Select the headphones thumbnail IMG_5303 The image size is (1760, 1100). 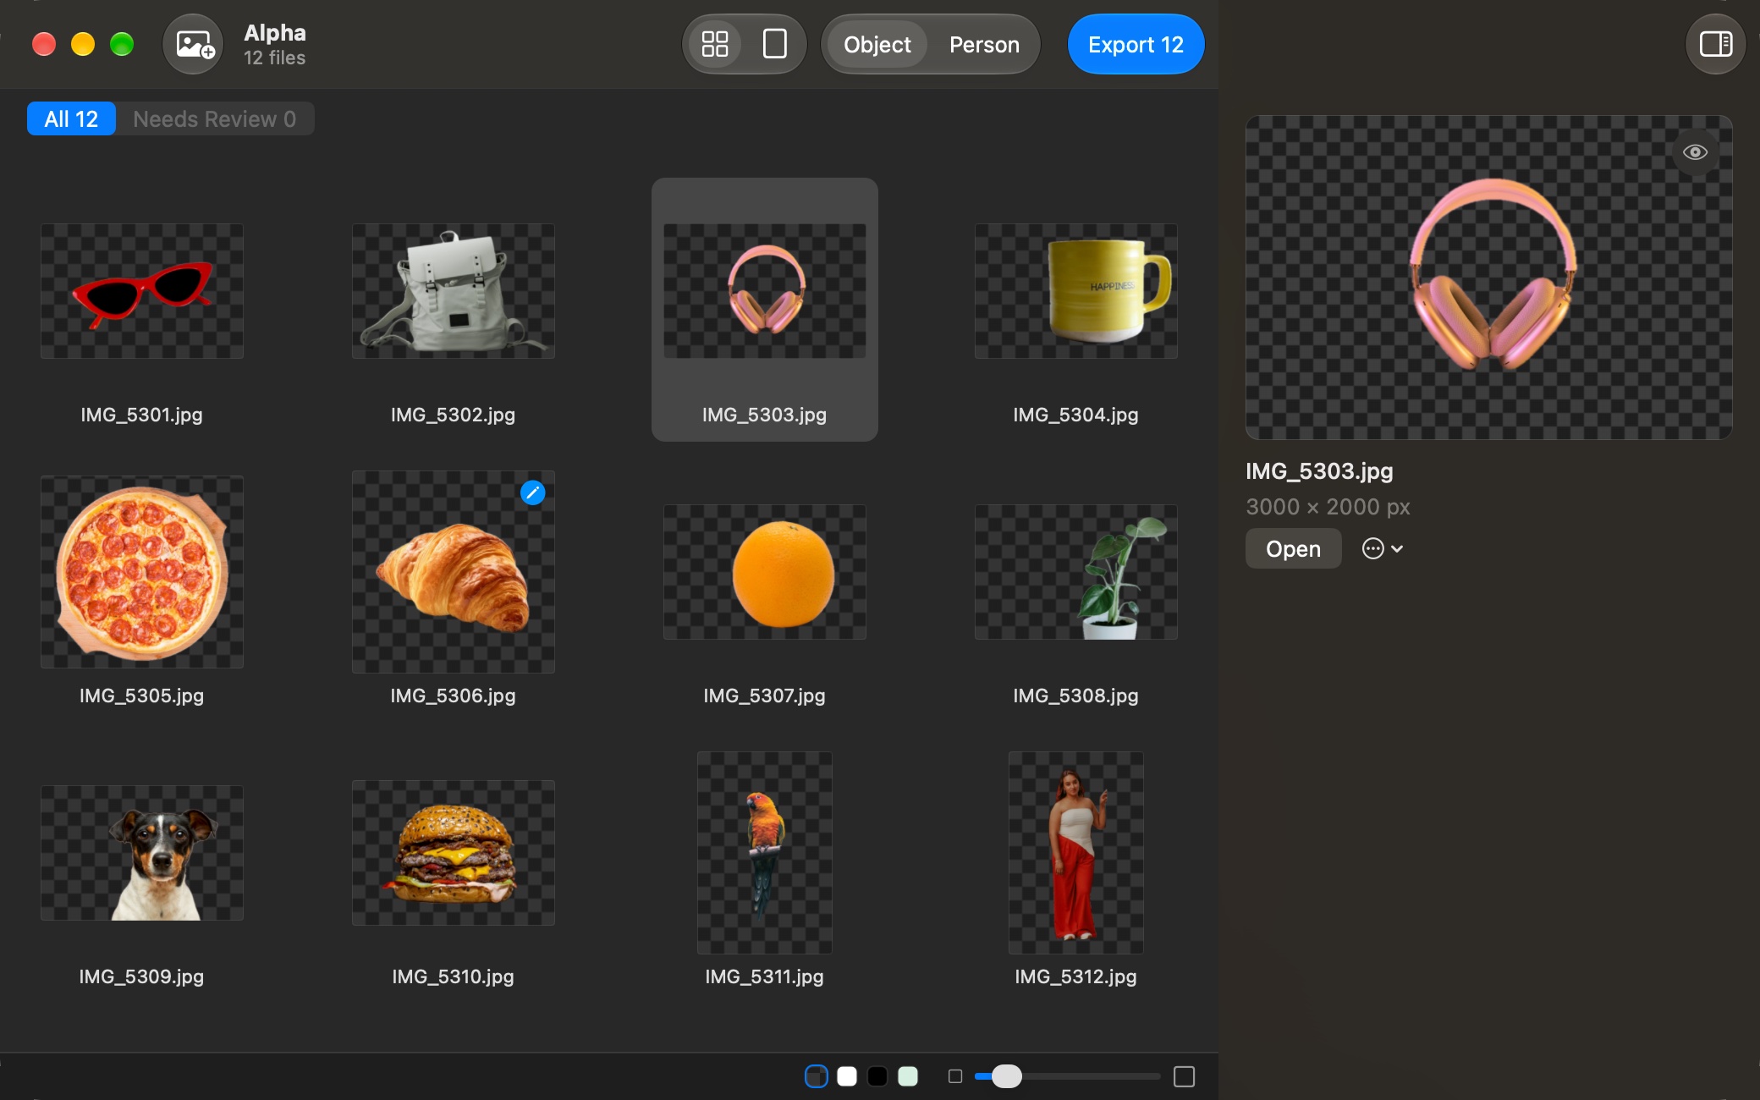point(765,291)
